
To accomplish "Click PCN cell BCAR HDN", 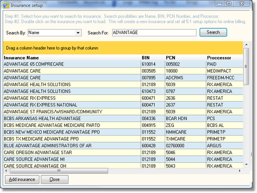I will [x=185, y=118].
